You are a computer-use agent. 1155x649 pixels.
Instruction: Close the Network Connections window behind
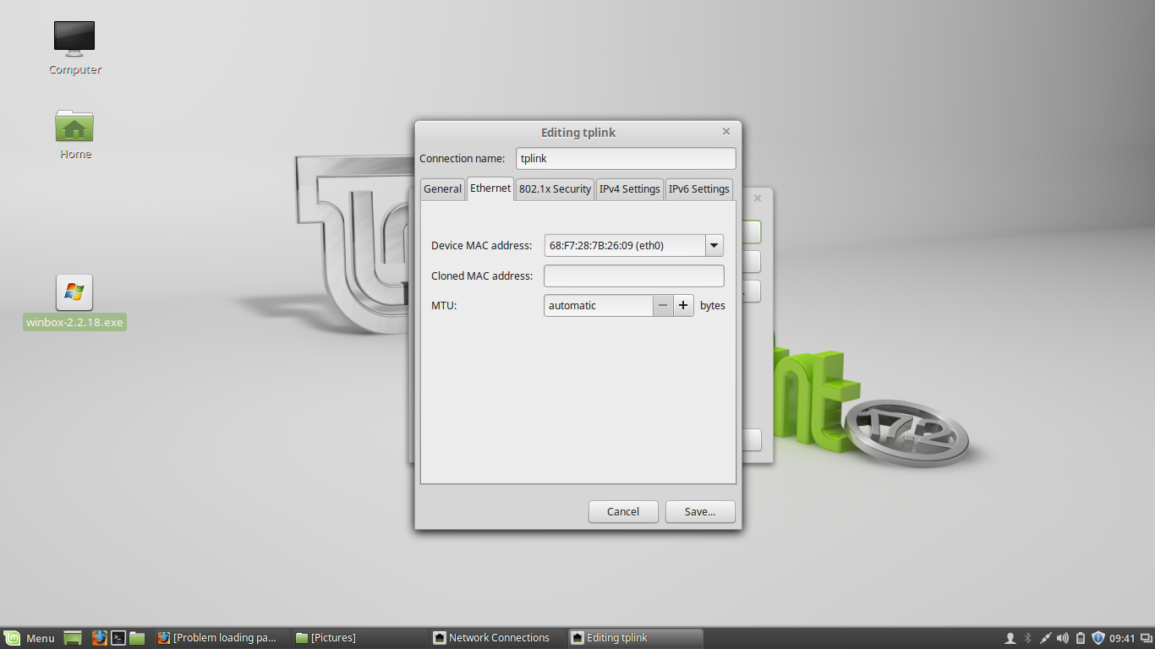758,199
